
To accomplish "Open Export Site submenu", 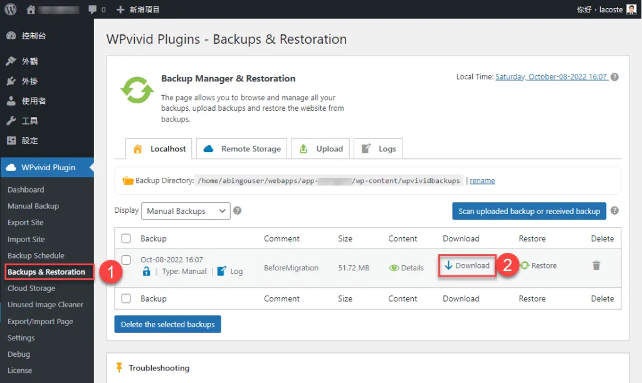I will tap(25, 222).
